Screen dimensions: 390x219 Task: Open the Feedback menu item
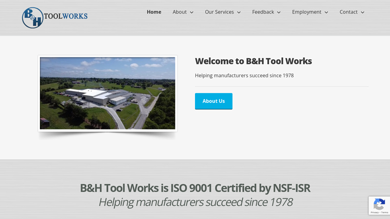coord(263,12)
